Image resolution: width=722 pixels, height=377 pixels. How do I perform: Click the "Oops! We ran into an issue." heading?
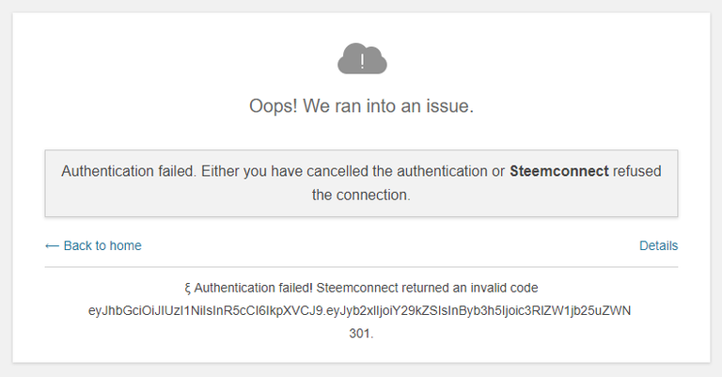point(361,106)
